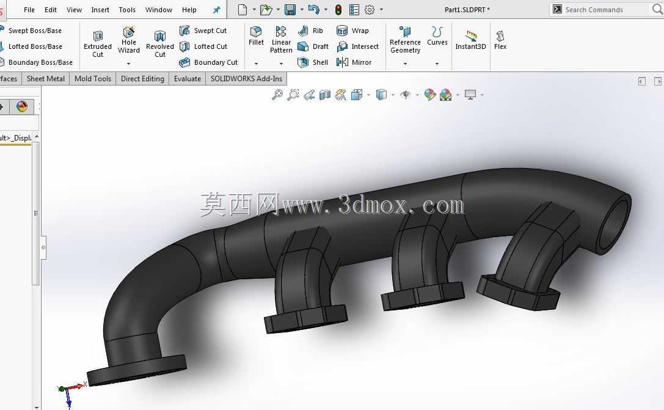664x410 pixels.
Task: Select the Mirror tool
Action: click(354, 62)
